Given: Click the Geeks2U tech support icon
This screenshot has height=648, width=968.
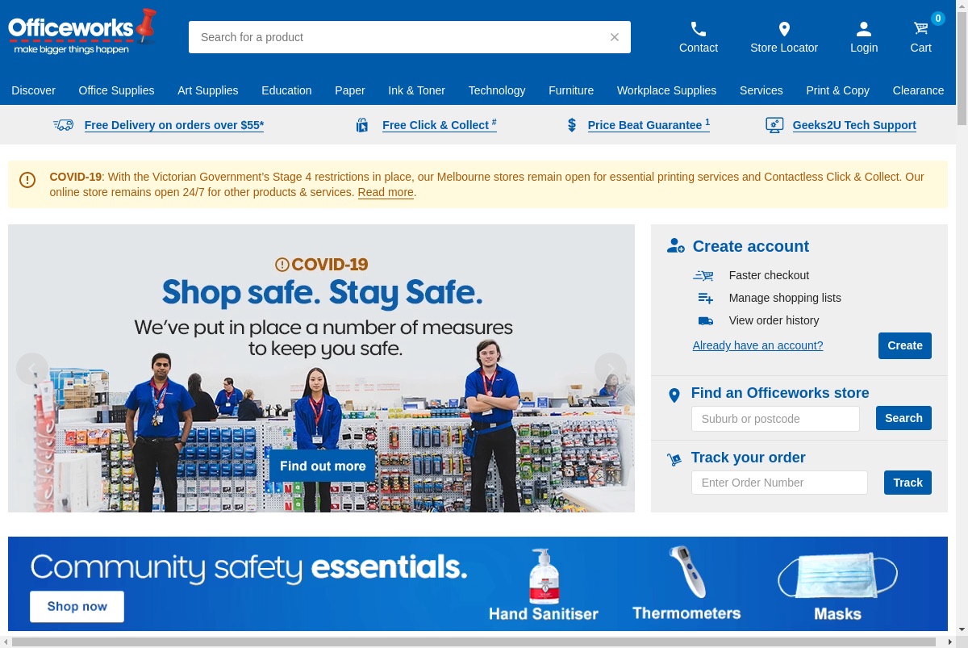Looking at the screenshot, I should point(774,125).
